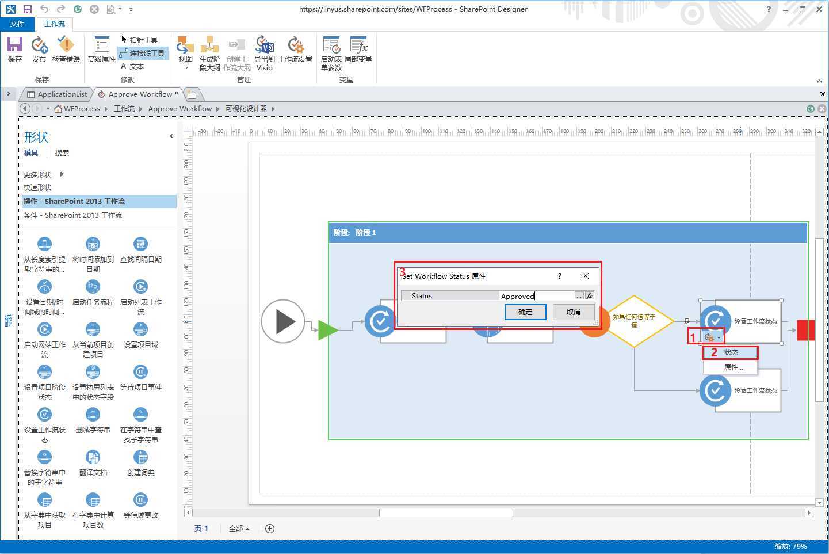The image size is (829, 554).
Task: Pick 设置域 action shape (设置项目域)
Action: pyautogui.click(x=140, y=335)
